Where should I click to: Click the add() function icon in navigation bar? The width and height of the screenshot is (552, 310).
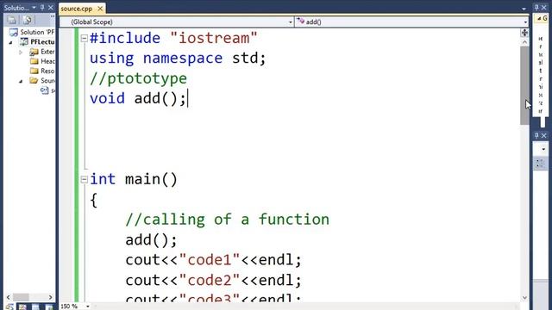[300, 22]
